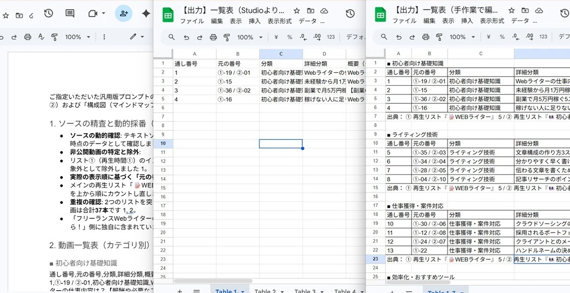Open version history in the Docs window

point(48,14)
